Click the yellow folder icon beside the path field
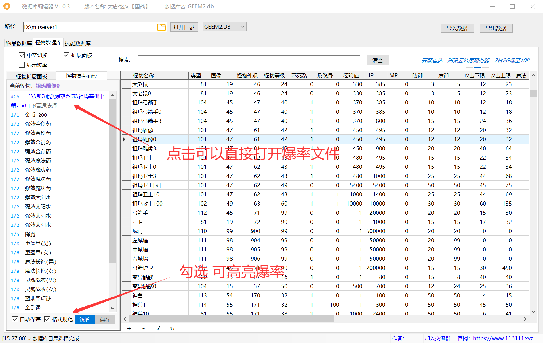 161,27
